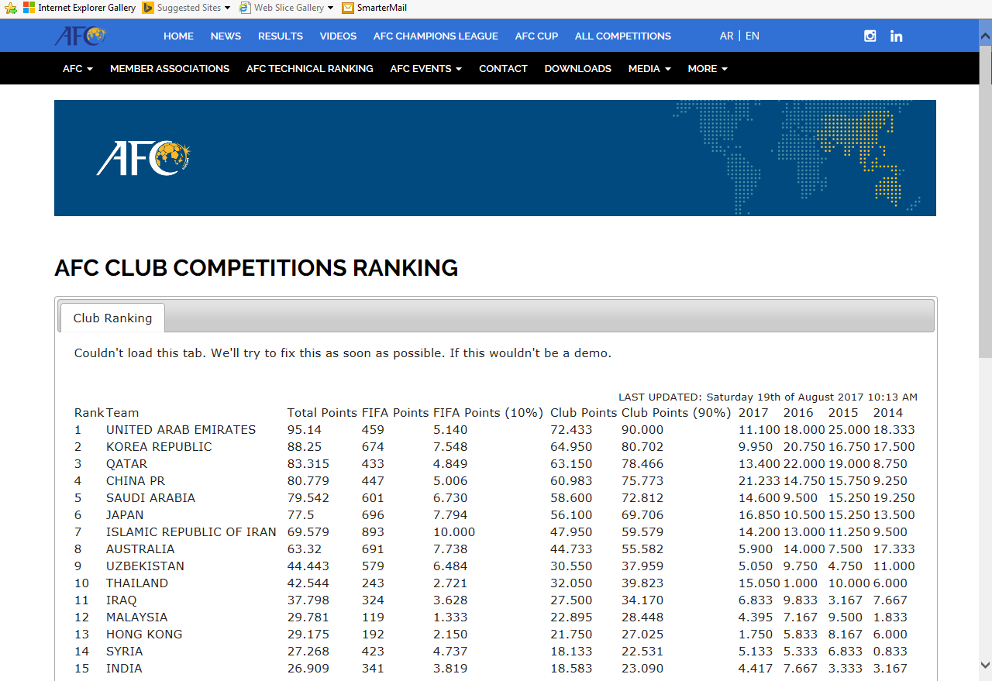Click the MALAYSIA team name
Screen dimensions: 992x681
[136, 617]
